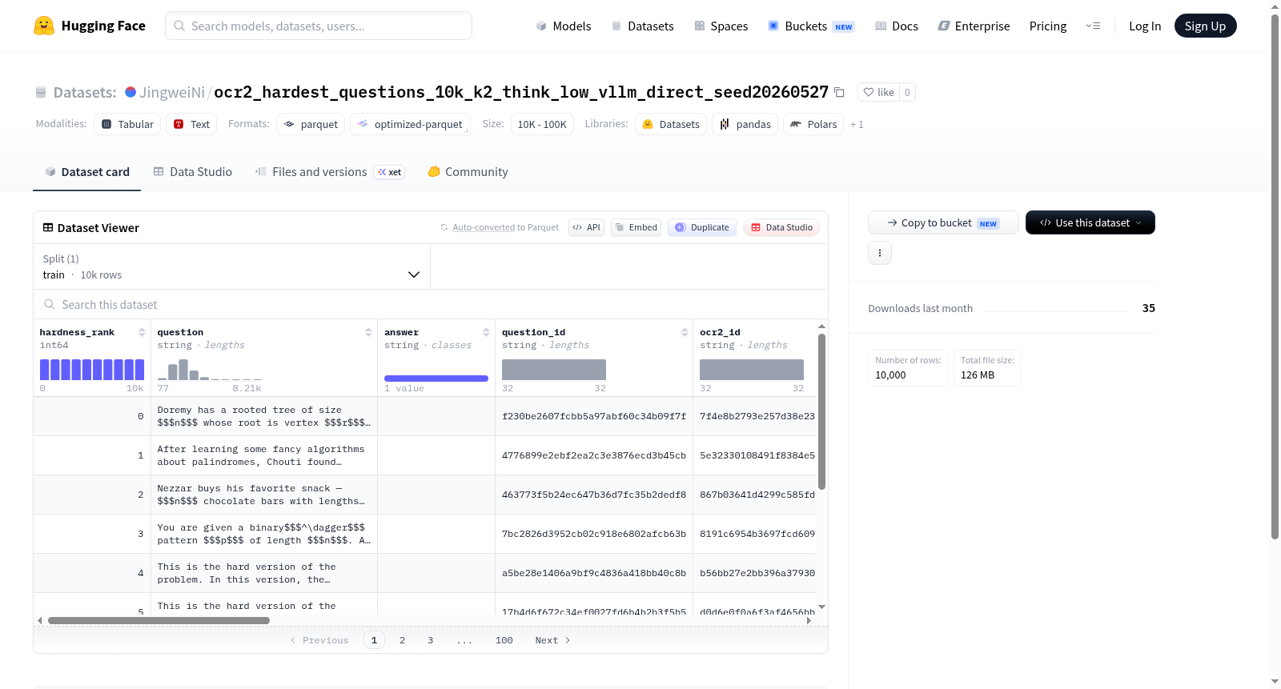
Task: Click the table vertical scrollbar thumb
Action: pyautogui.click(x=821, y=411)
